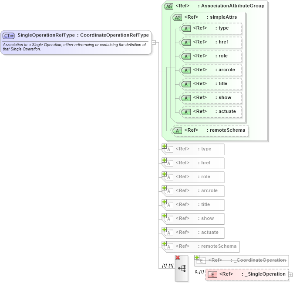This screenshot has height=283, width=293.
Task: Select the ': _SingleOperation' element text
Action: click(x=263, y=274)
